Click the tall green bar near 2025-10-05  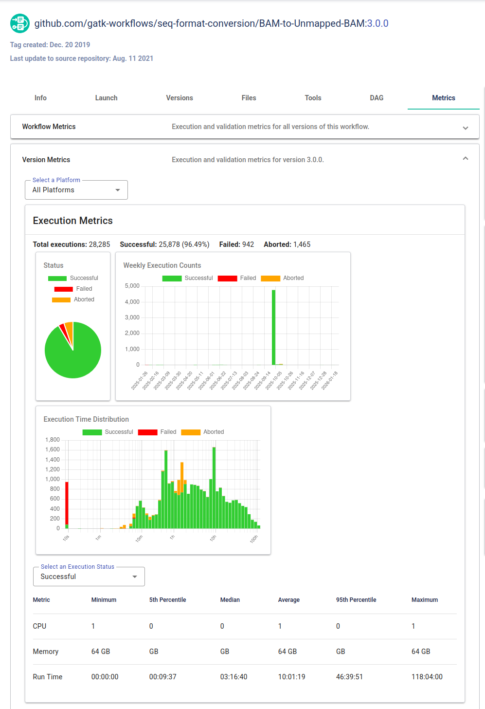pyautogui.click(x=273, y=326)
